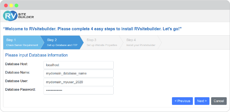Click the "Database Host:" label
This screenshot has height=112, width=230.
17,64
